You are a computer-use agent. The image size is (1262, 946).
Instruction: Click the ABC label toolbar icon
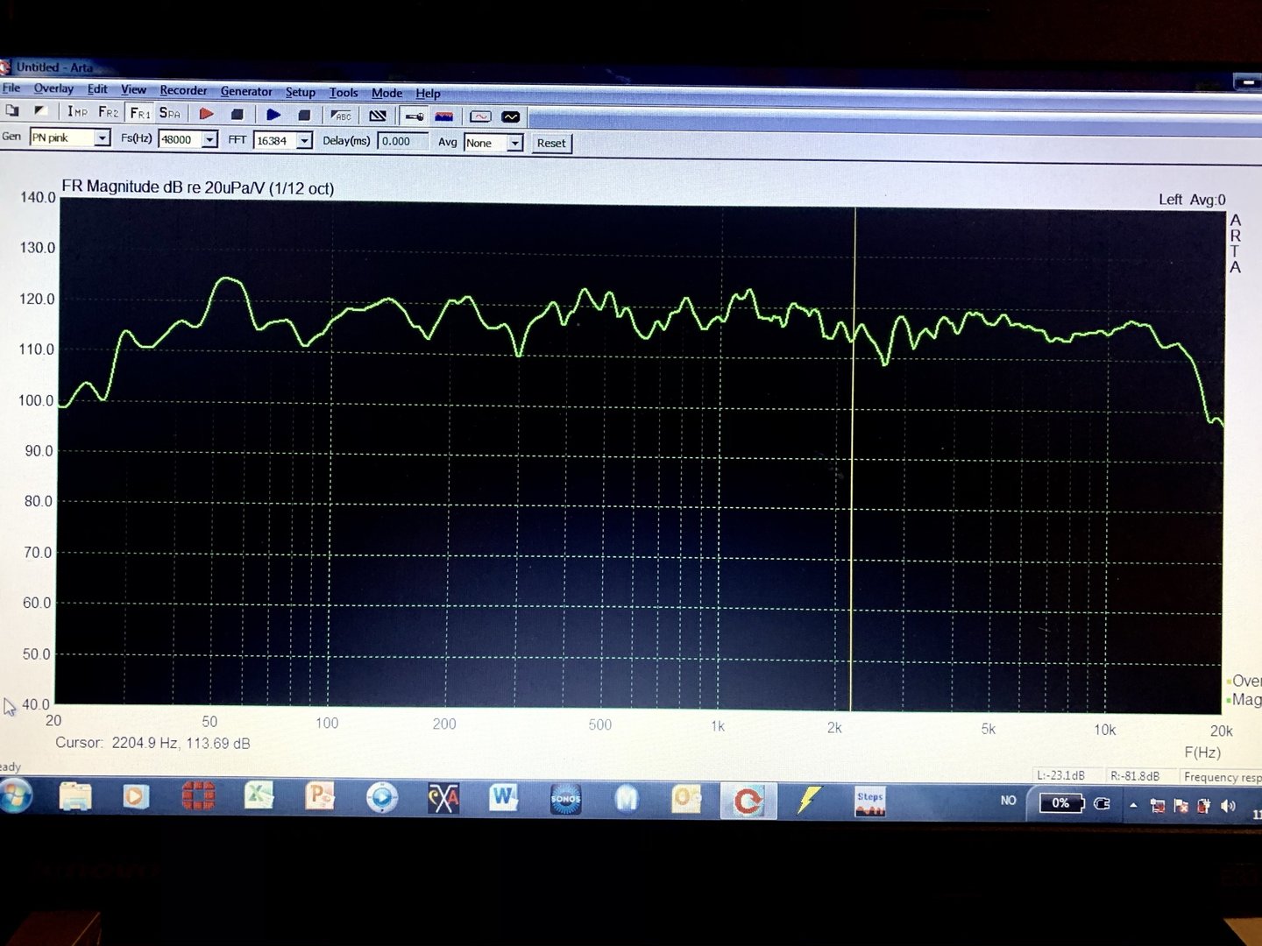[x=341, y=116]
